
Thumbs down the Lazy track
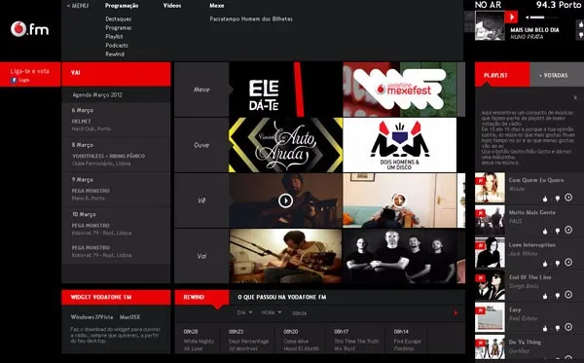point(557,328)
